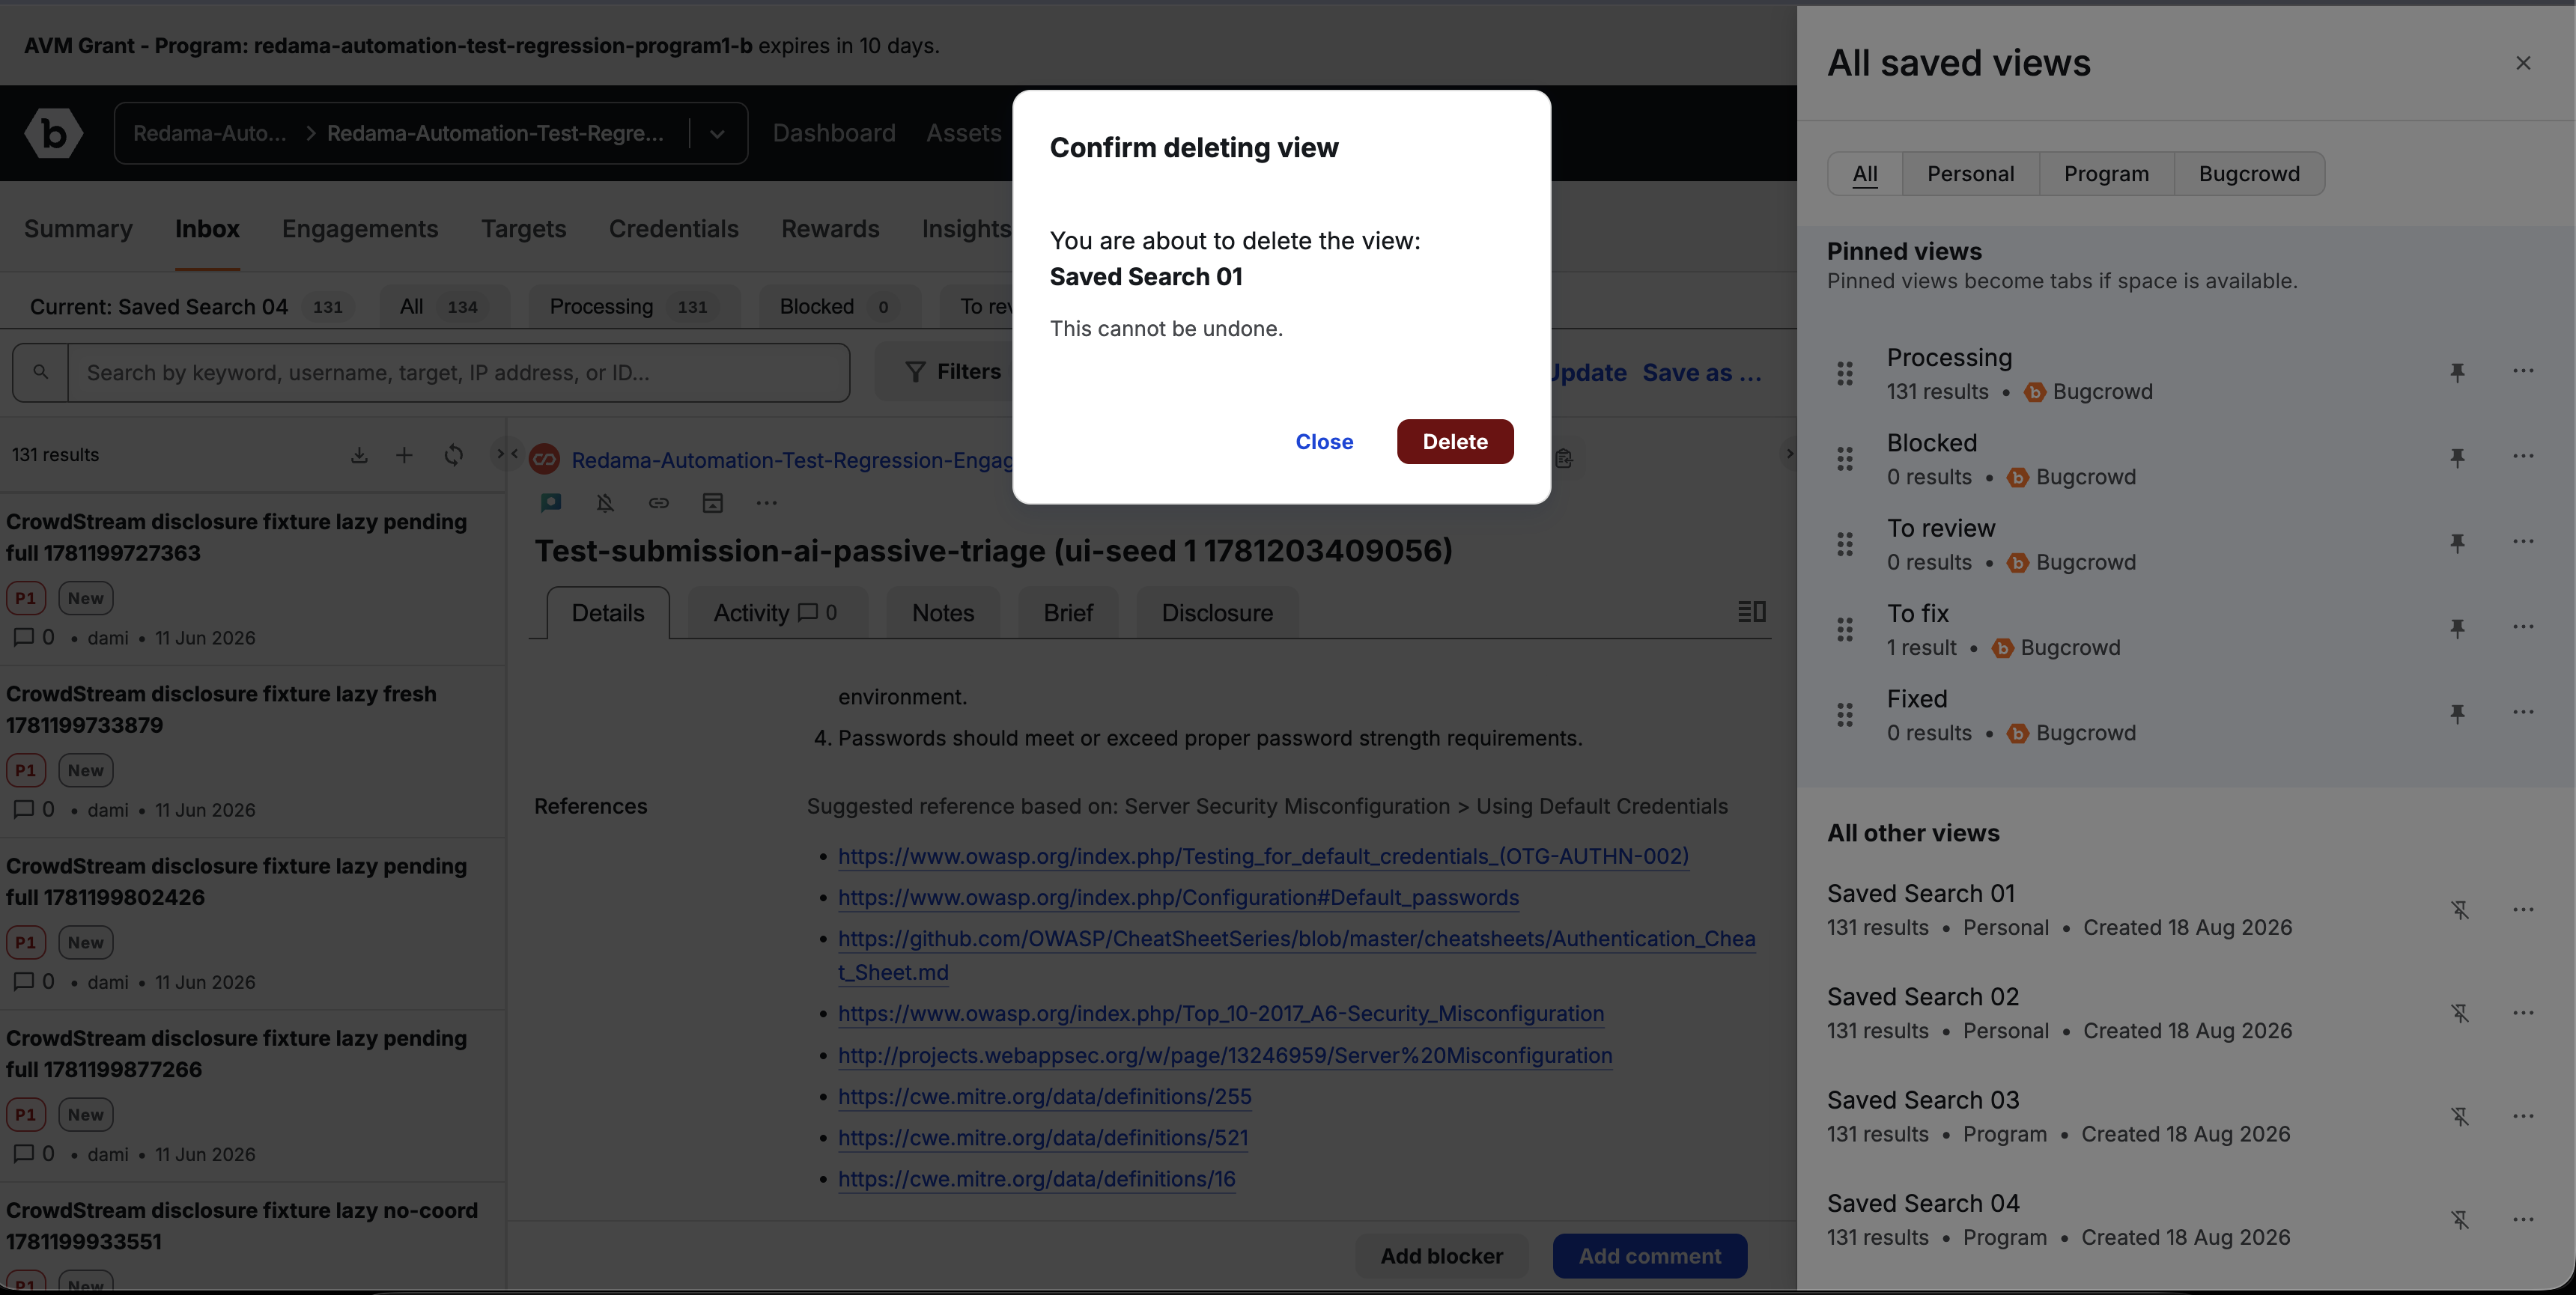
Task: Unpin the To review pinned view
Action: coord(2457,543)
